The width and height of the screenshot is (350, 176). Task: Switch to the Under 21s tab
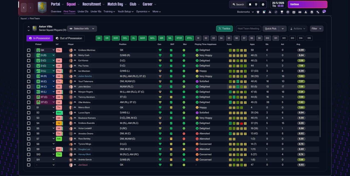tap(83, 11)
